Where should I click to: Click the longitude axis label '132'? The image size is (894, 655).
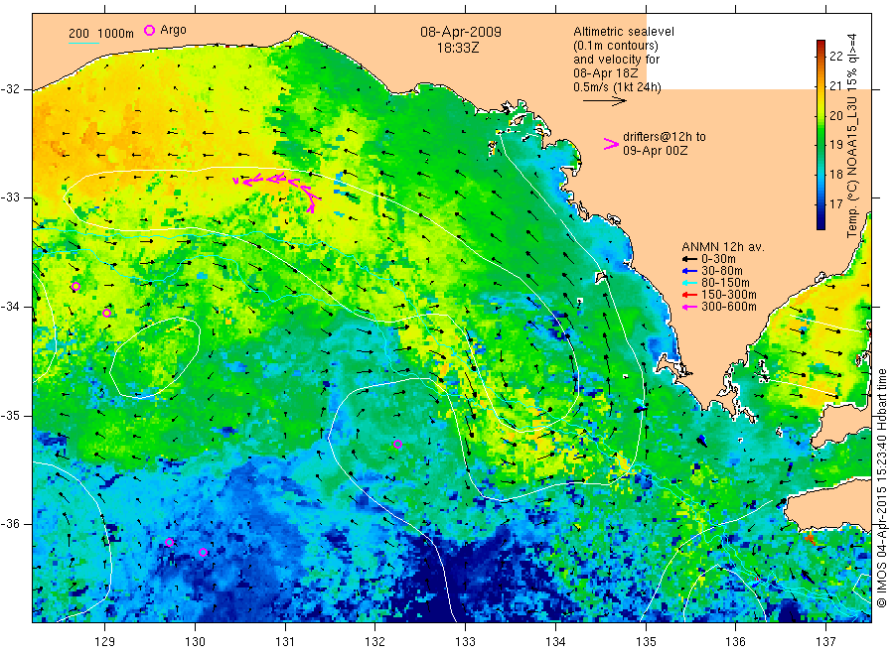[x=375, y=642]
